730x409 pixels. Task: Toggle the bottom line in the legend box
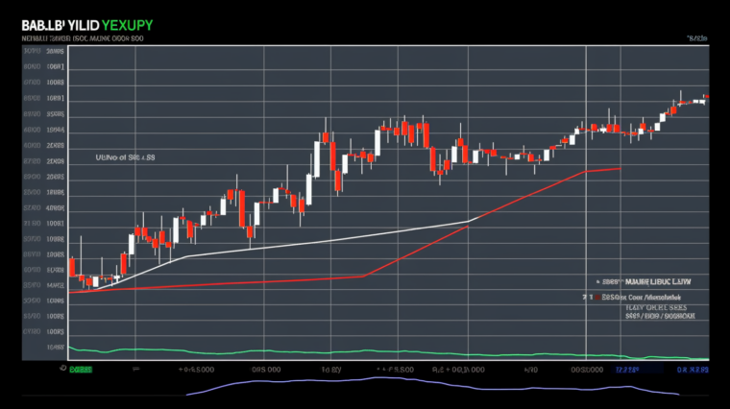coord(657,315)
